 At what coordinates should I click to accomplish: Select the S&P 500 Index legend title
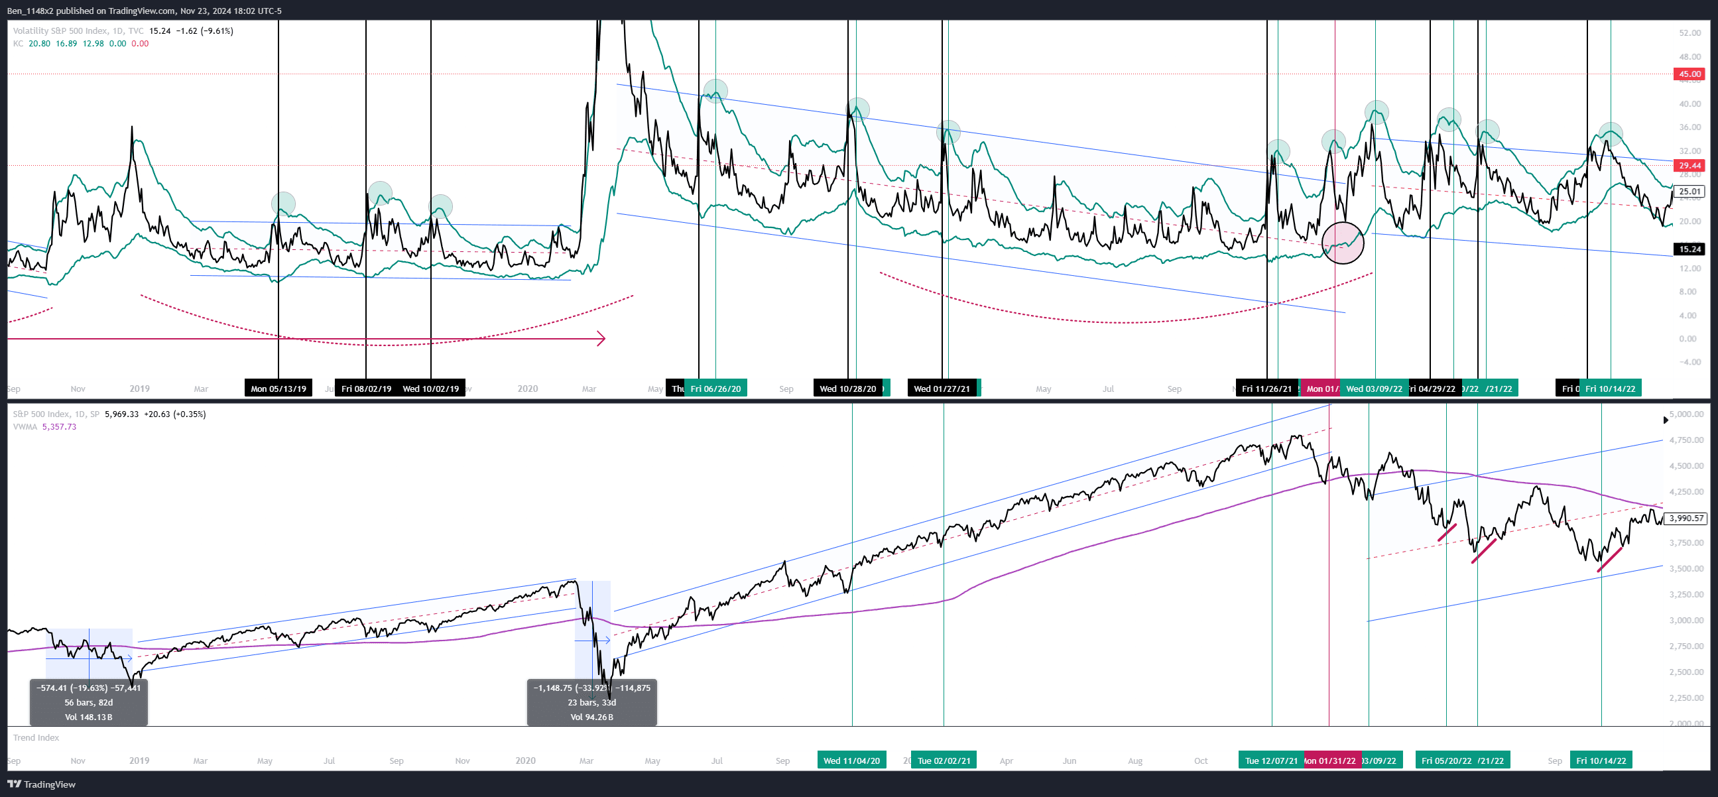click(55, 414)
